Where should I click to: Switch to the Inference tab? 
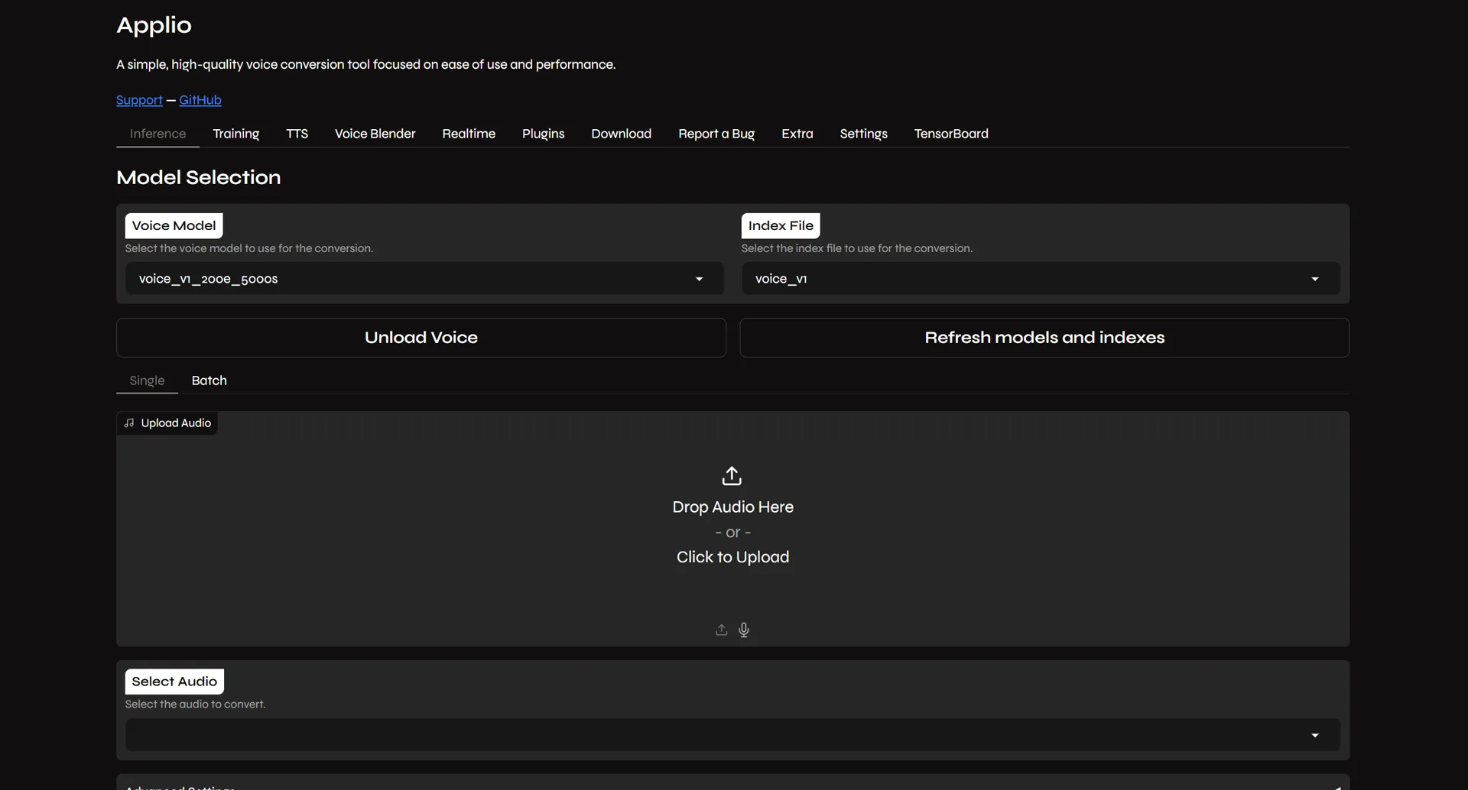[158, 134]
